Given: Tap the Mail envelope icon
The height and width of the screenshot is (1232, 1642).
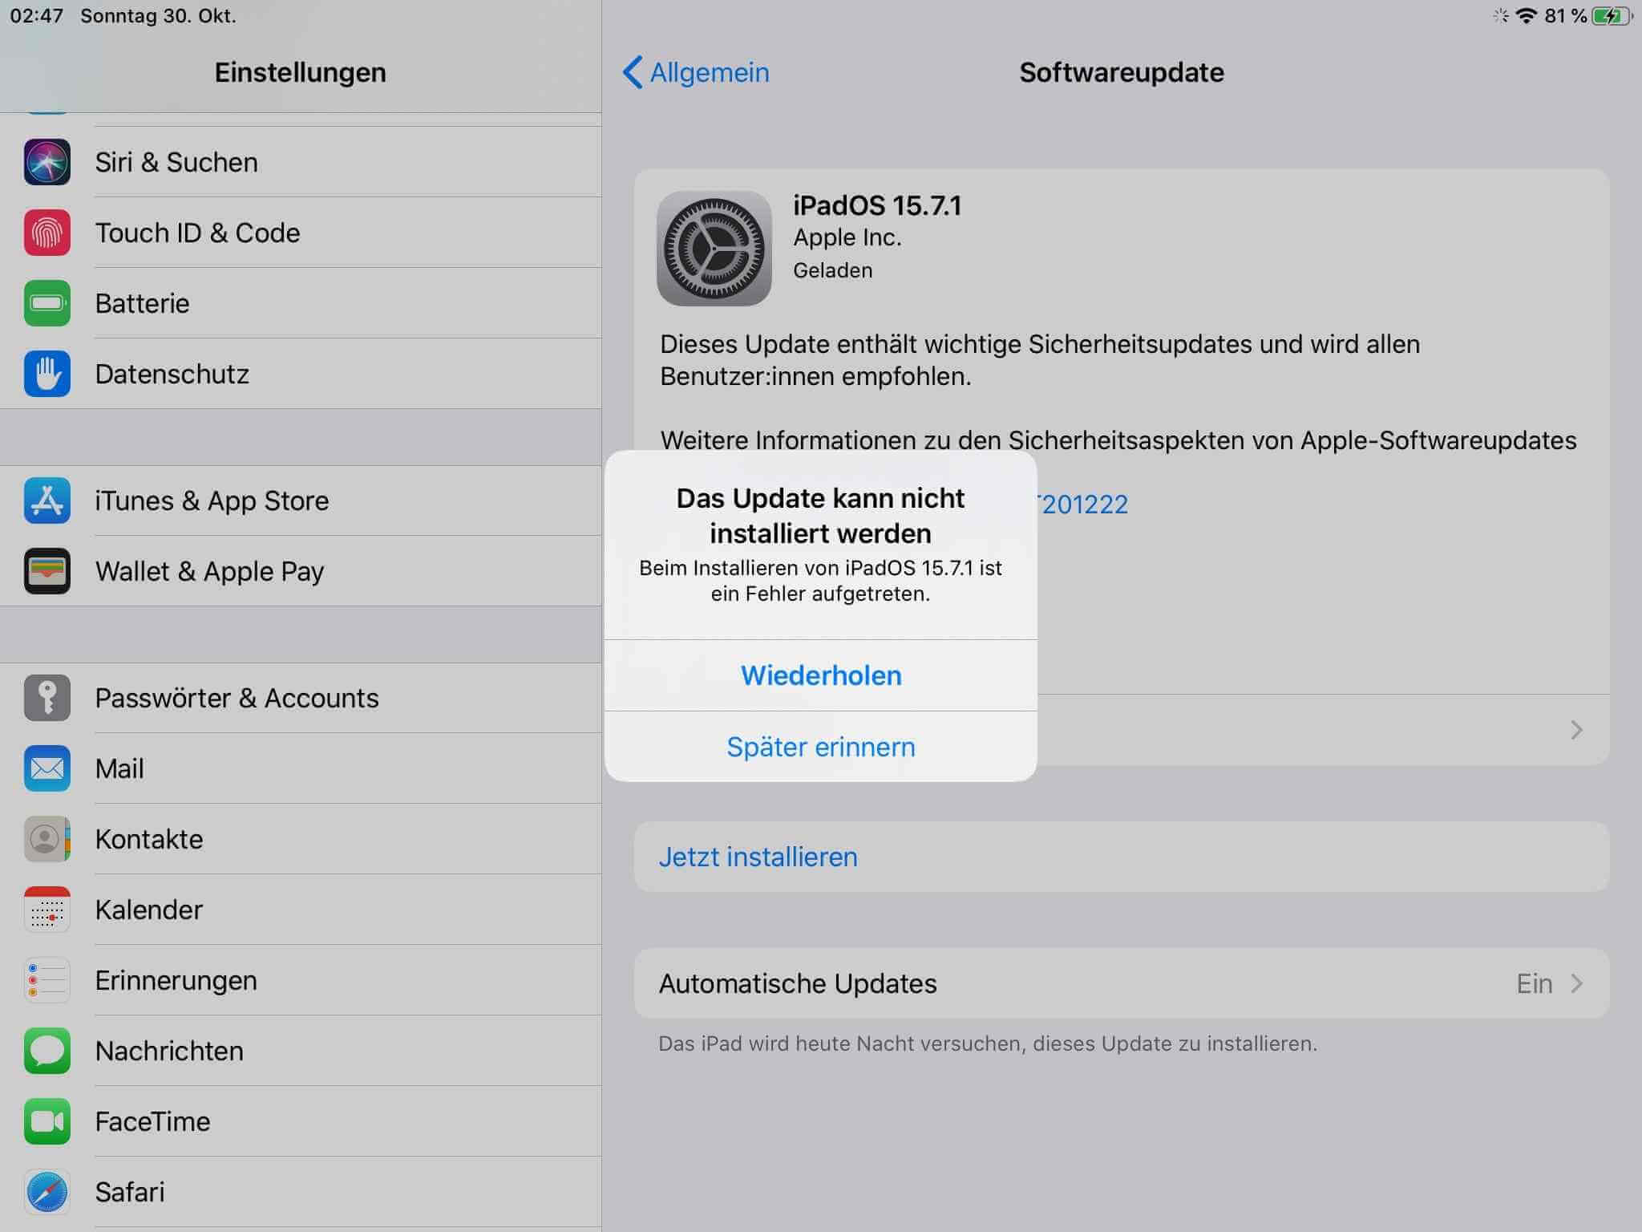Looking at the screenshot, I should (x=47, y=768).
